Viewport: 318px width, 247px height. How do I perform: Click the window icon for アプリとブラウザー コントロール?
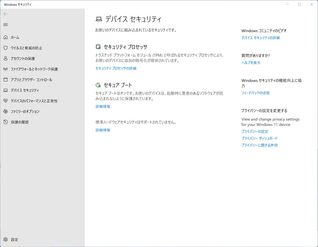click(6, 80)
